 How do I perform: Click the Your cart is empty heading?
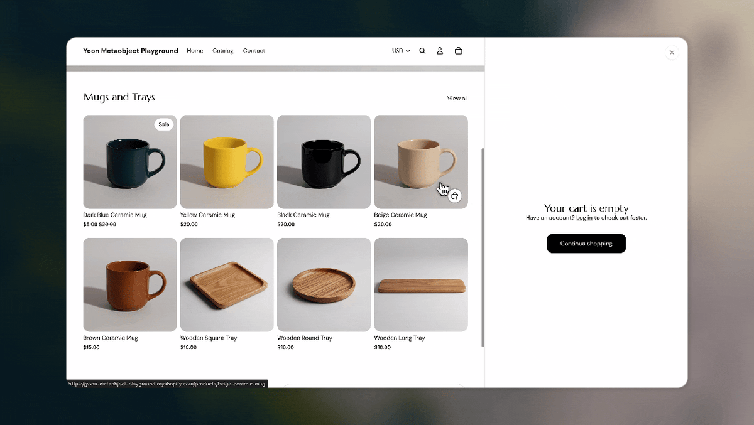tap(586, 208)
